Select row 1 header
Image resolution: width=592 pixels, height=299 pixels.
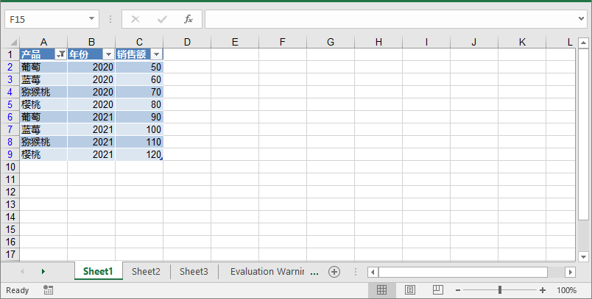10,54
